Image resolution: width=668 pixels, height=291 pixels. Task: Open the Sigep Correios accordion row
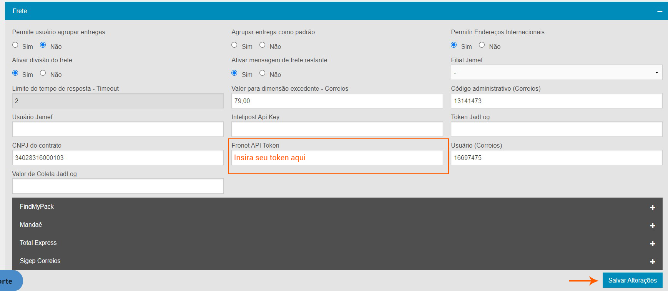(40, 261)
